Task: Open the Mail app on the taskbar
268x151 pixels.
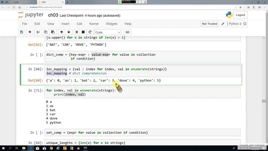Action: point(44,148)
